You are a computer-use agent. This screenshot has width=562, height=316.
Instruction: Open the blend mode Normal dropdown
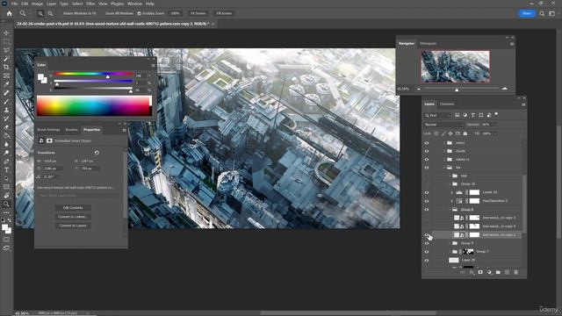[x=443, y=125]
